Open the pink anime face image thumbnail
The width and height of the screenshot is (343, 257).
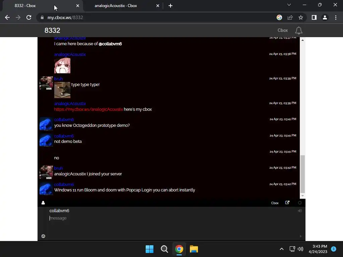[62, 65]
